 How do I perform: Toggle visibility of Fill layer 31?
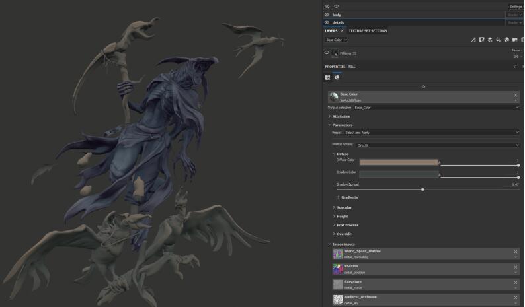327,53
